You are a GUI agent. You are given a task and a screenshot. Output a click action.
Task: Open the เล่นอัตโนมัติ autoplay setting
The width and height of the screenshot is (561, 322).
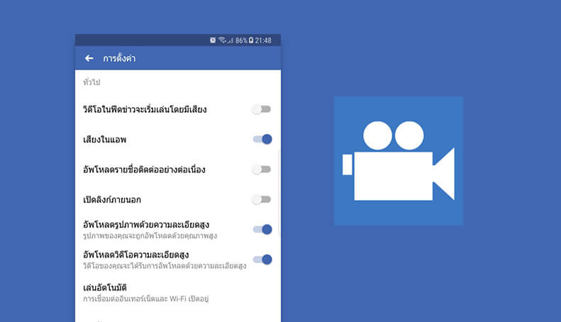[178, 292]
